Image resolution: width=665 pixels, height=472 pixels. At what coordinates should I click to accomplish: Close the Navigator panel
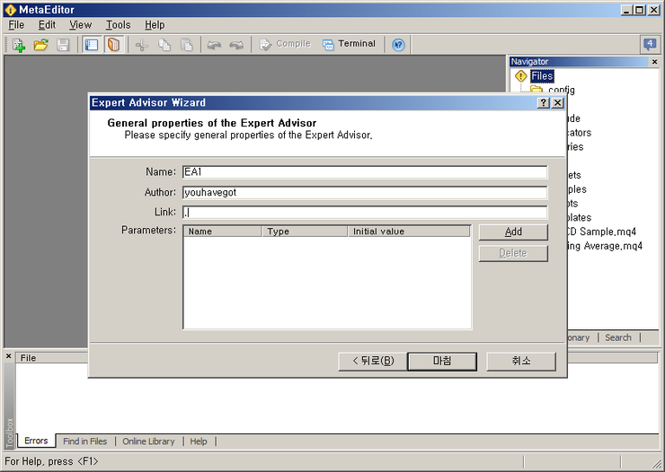(654, 62)
